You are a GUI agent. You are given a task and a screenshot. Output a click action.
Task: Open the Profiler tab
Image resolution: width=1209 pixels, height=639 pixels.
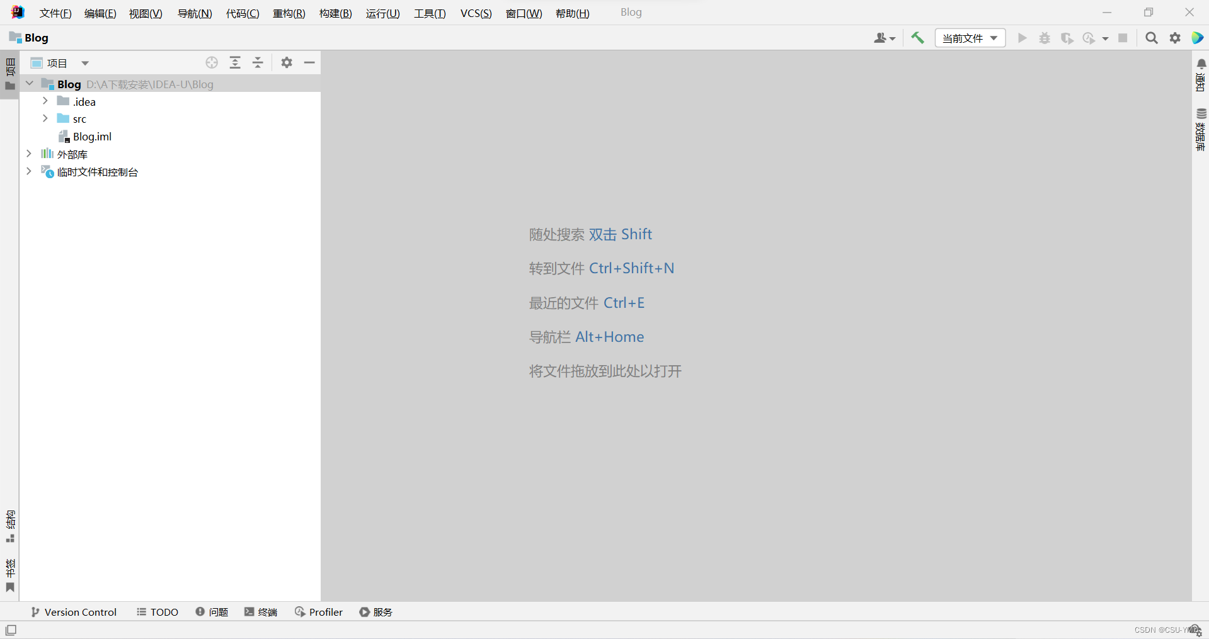[319, 612]
